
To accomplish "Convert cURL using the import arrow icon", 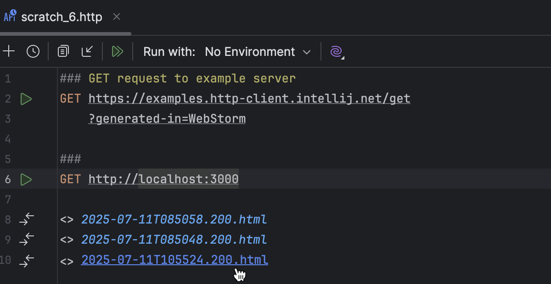I will (87, 51).
